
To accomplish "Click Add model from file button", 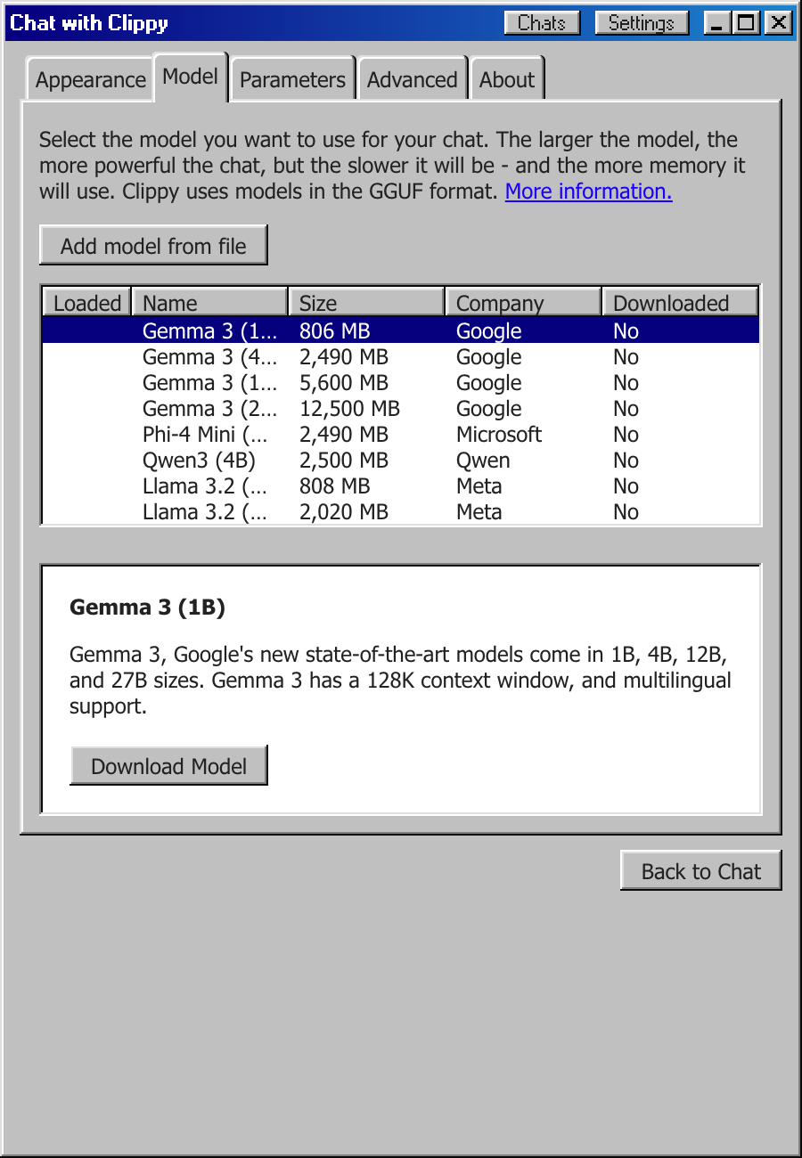I will tap(153, 246).
